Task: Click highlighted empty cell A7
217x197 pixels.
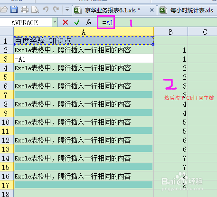Action: (84, 95)
